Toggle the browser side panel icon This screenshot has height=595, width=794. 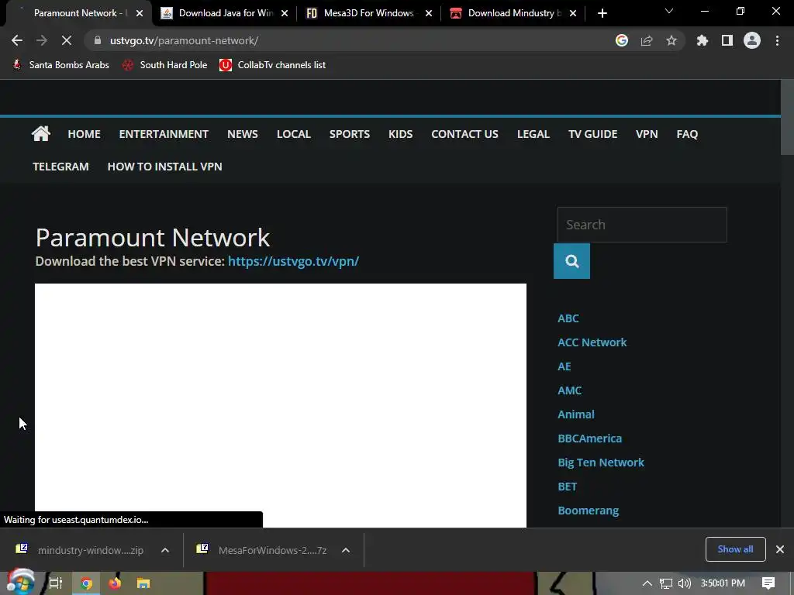coord(727,40)
